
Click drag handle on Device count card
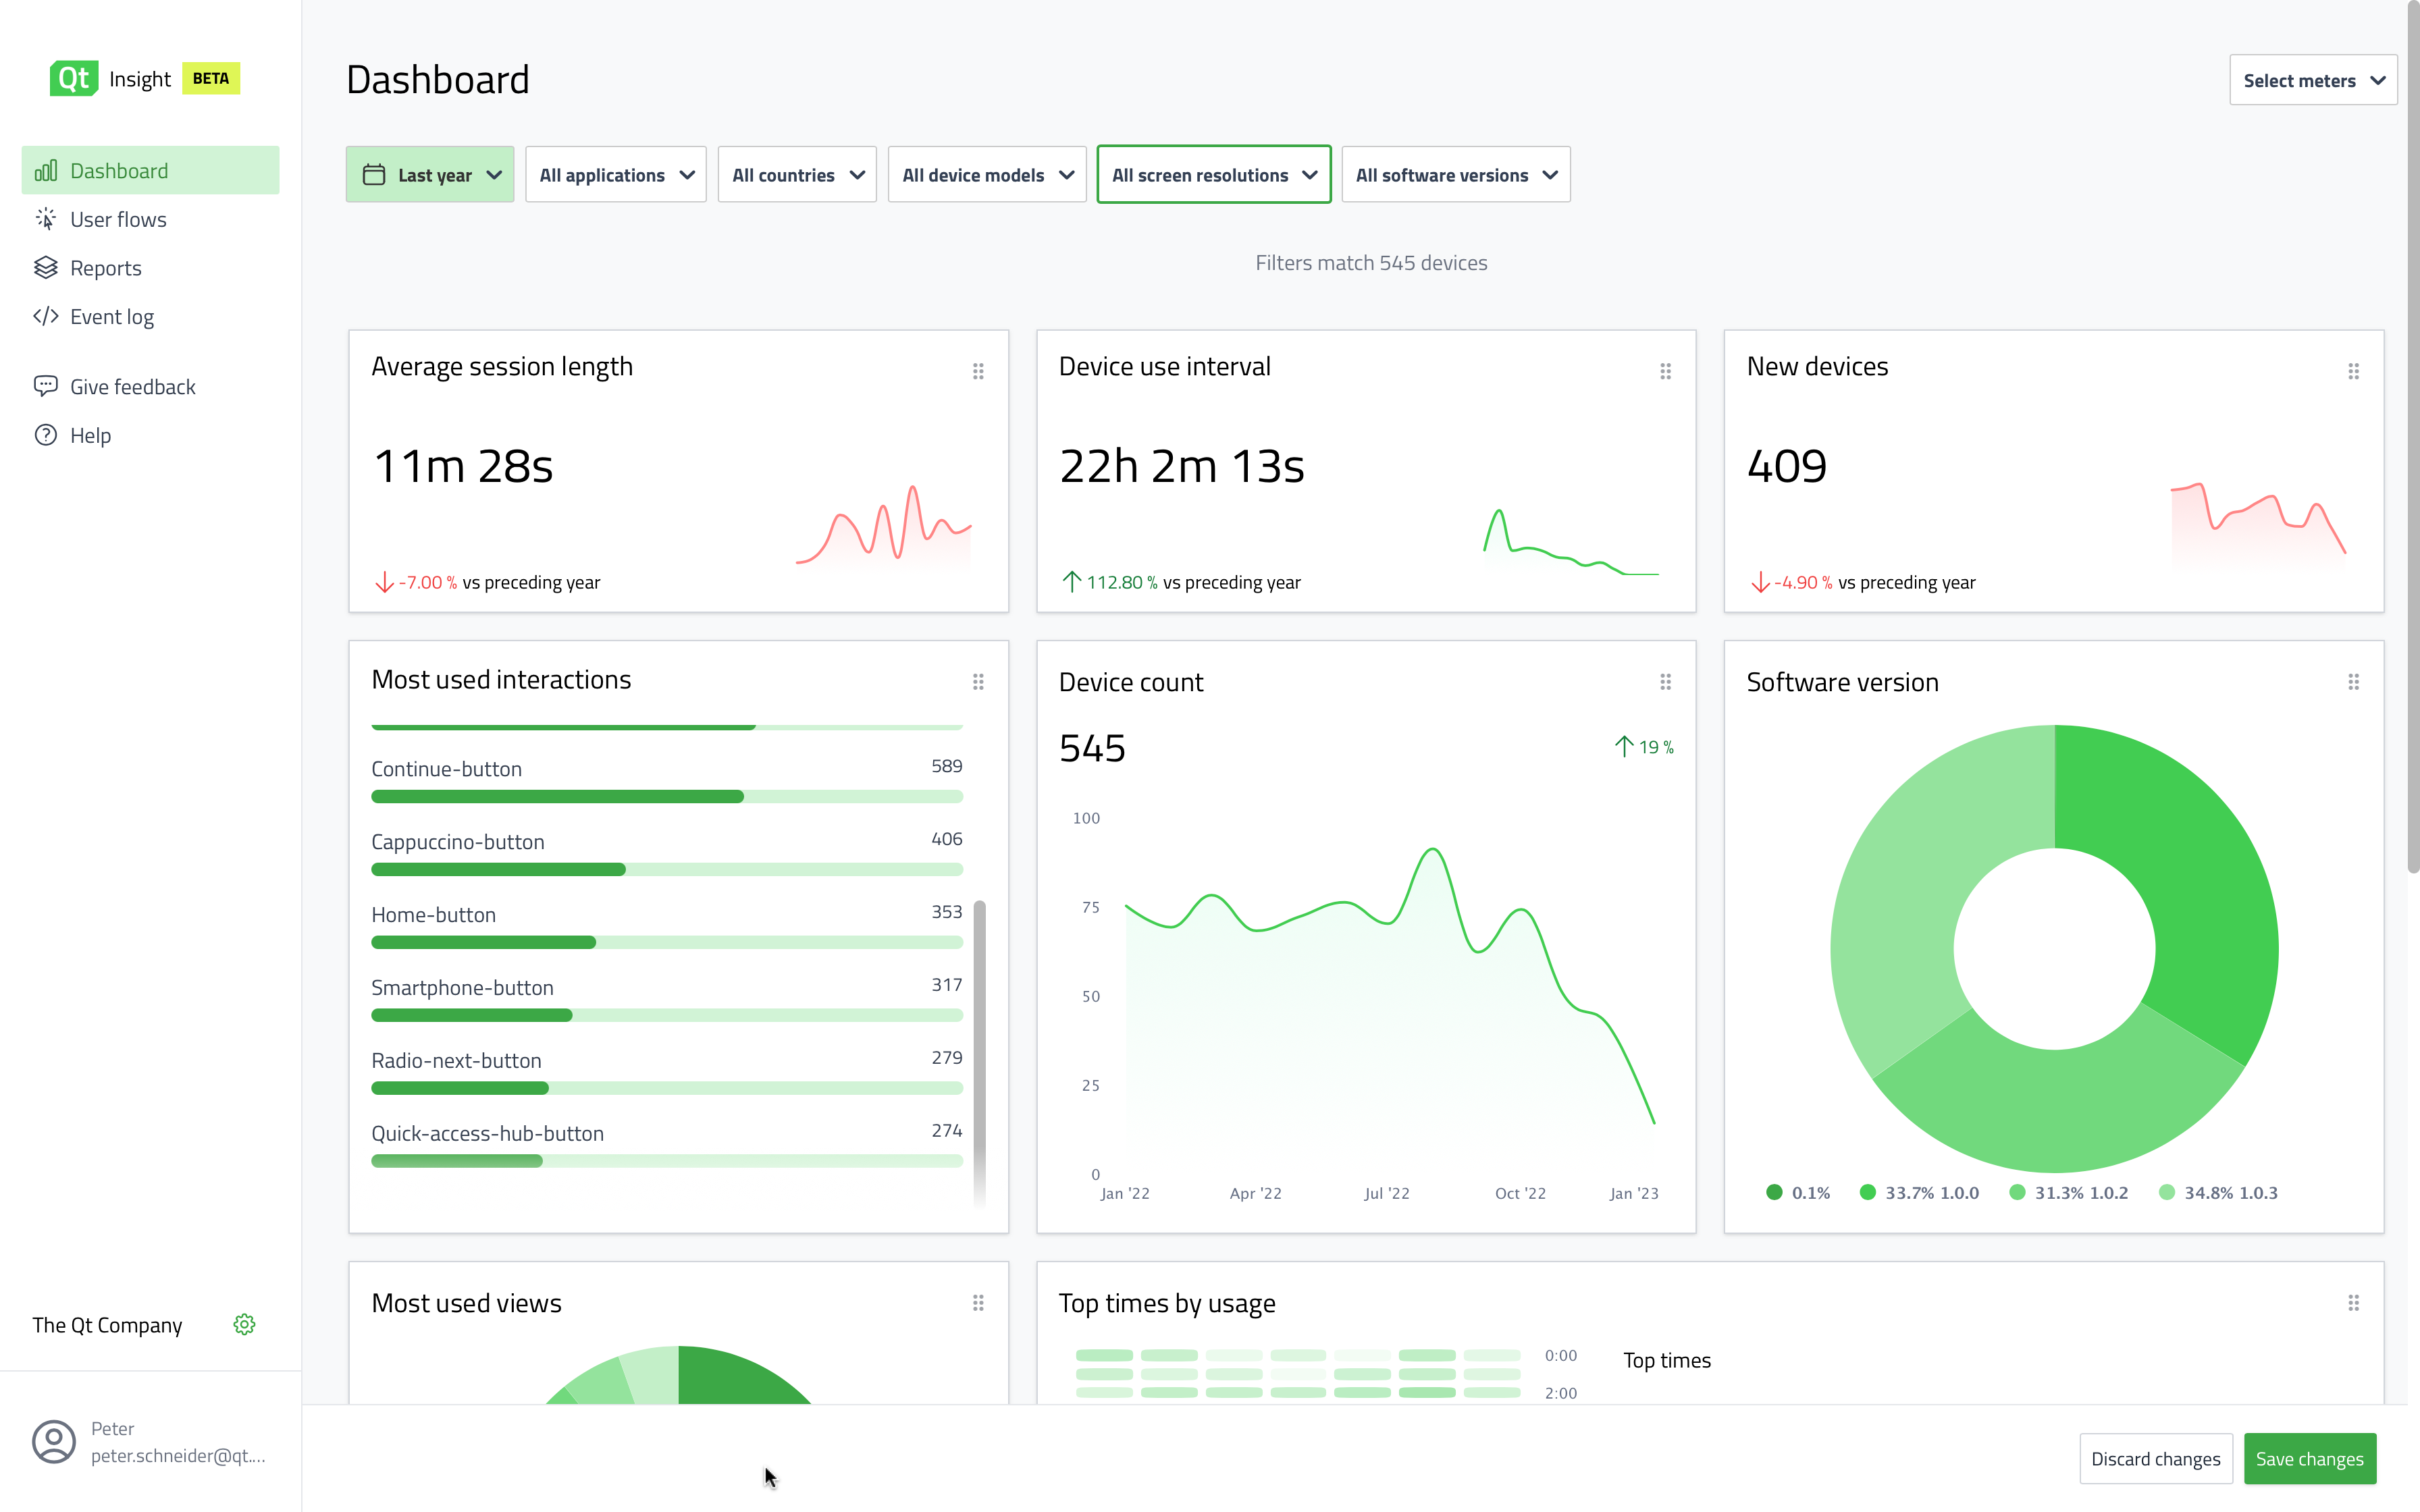tap(1665, 682)
